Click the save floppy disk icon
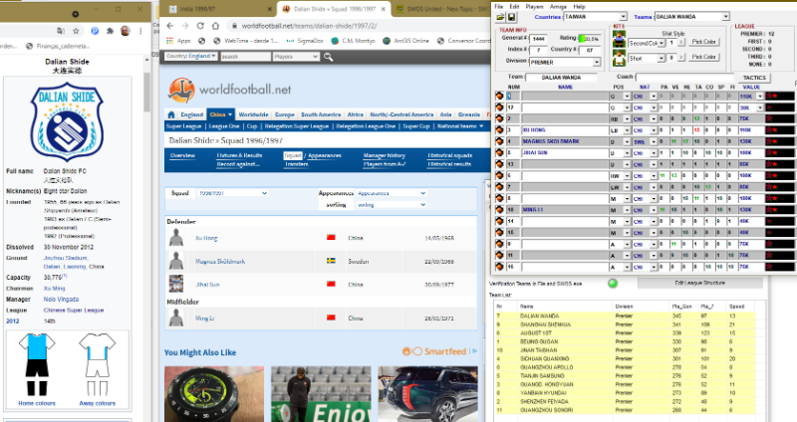The width and height of the screenshot is (797, 422). pos(511,17)
